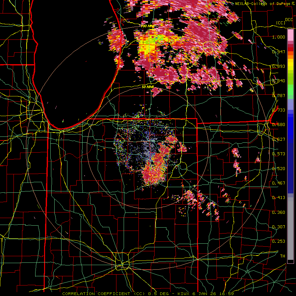Image resolution: width=296 pixels, height=296 pixels.
Task: Select the 0.253 value on the color scale
Action: [x=279, y=241]
